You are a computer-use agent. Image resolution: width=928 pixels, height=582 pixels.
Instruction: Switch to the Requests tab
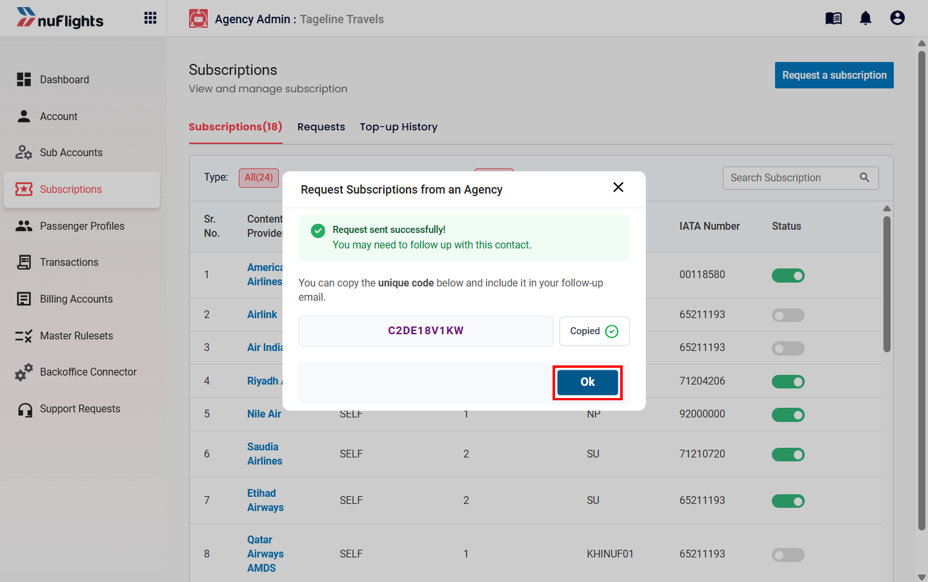point(321,126)
